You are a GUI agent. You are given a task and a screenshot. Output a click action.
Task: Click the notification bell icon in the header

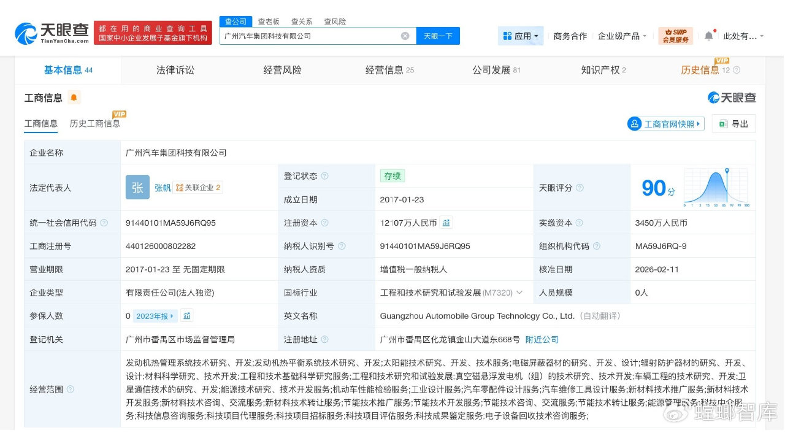(x=709, y=36)
